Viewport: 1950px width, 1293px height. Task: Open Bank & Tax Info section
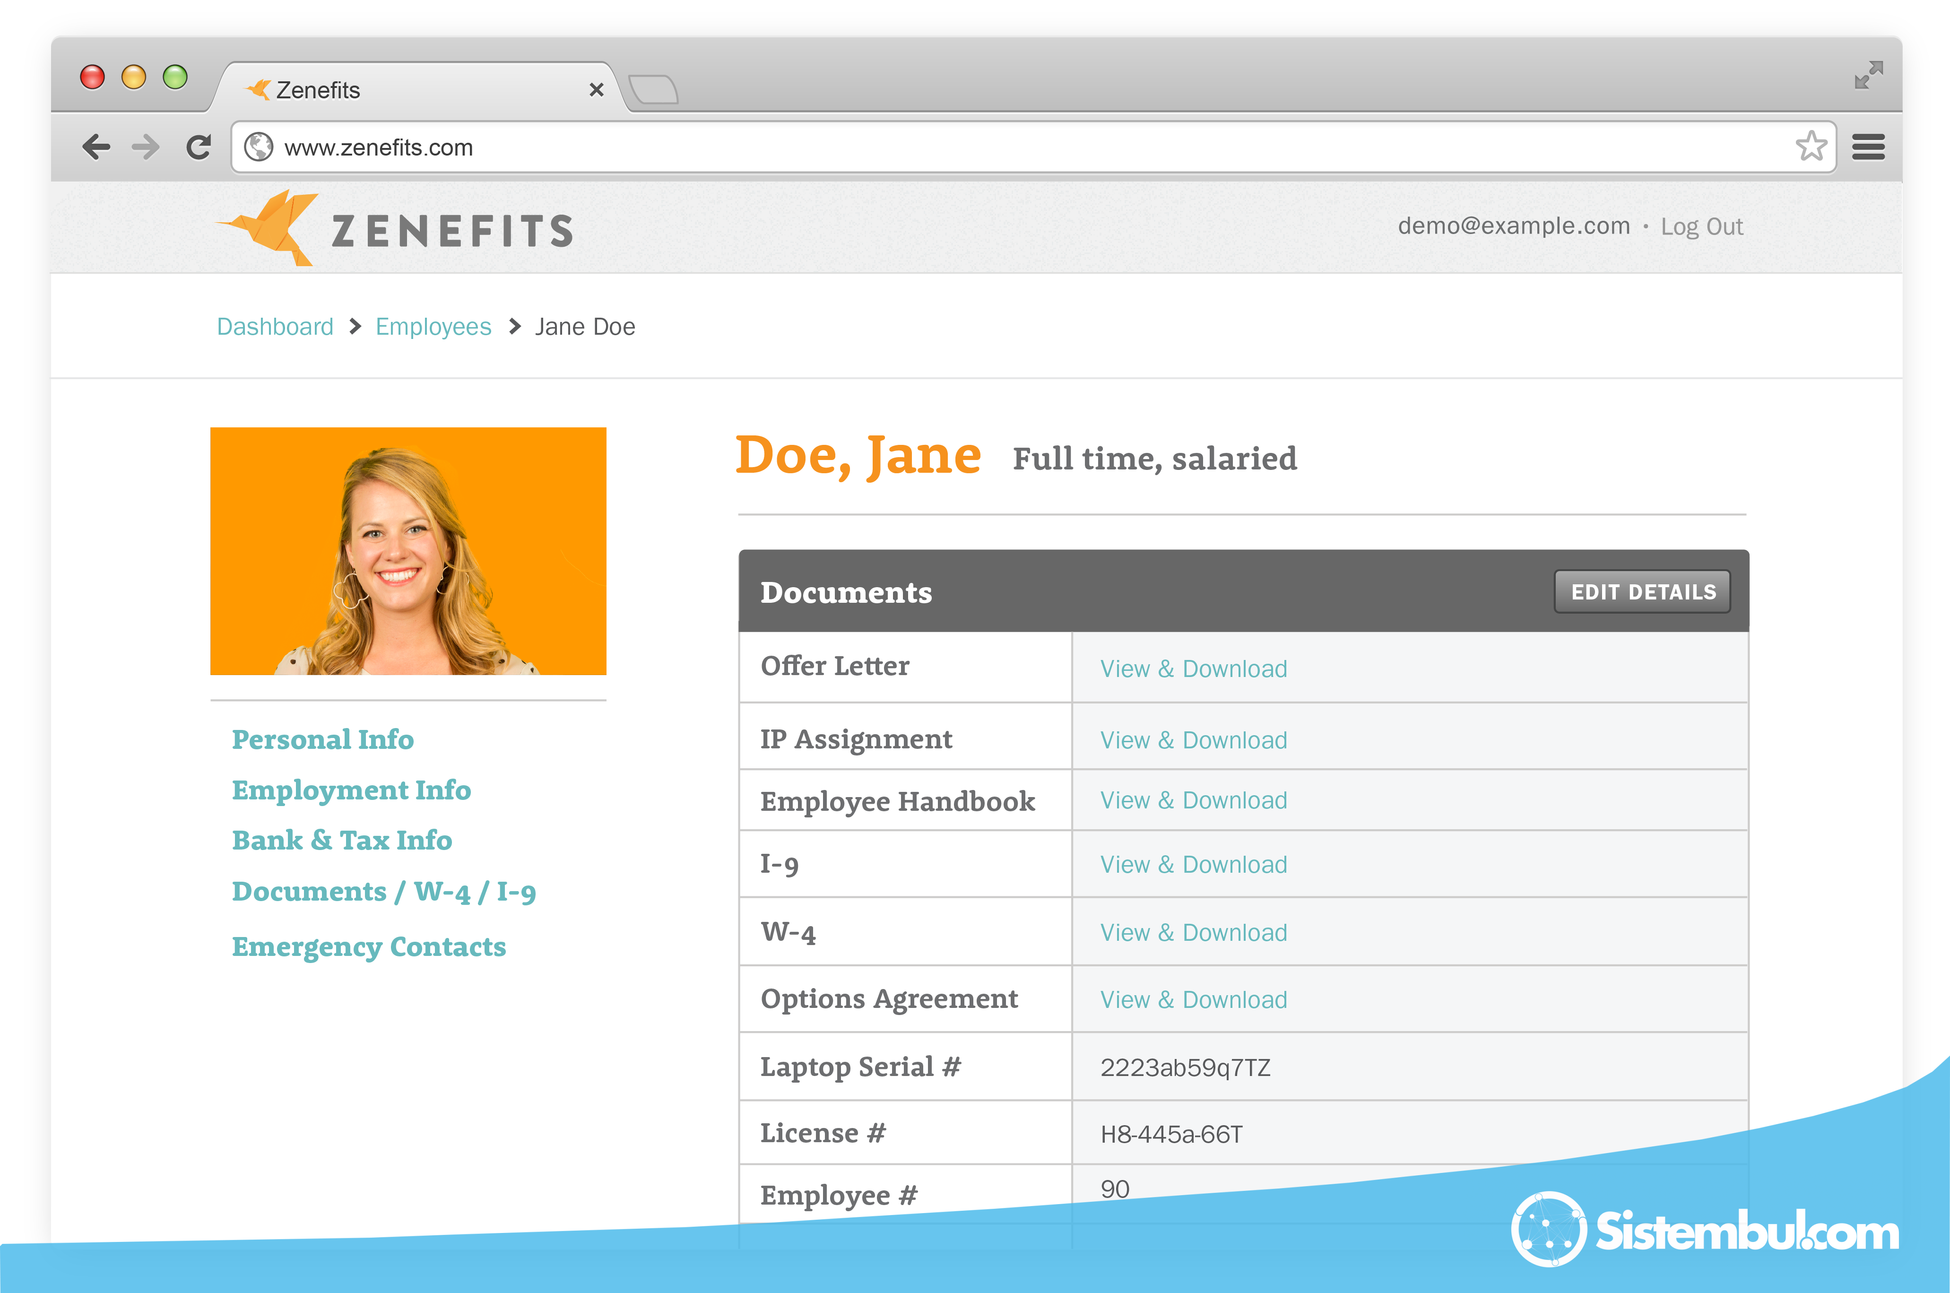pos(342,840)
